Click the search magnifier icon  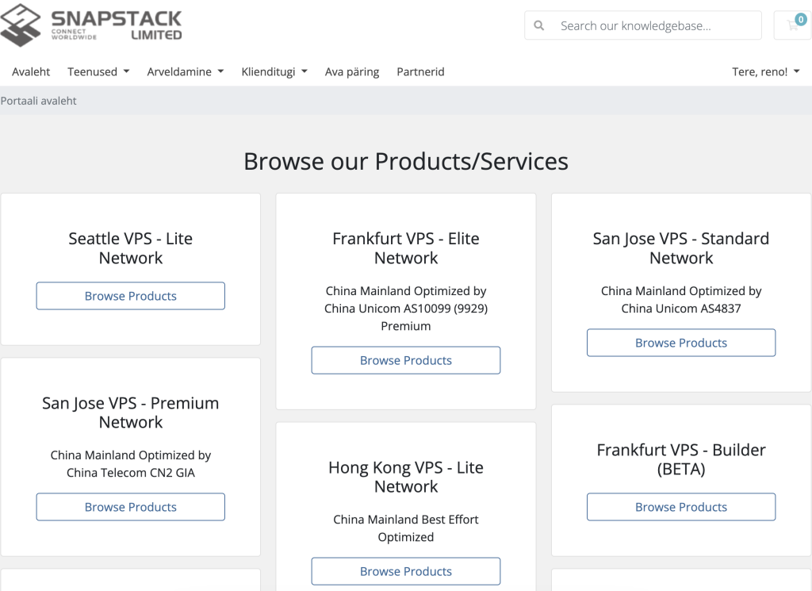(x=539, y=25)
